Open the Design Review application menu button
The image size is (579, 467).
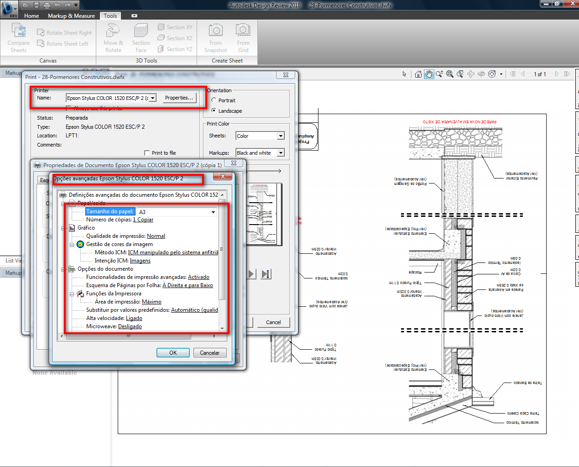point(9,9)
